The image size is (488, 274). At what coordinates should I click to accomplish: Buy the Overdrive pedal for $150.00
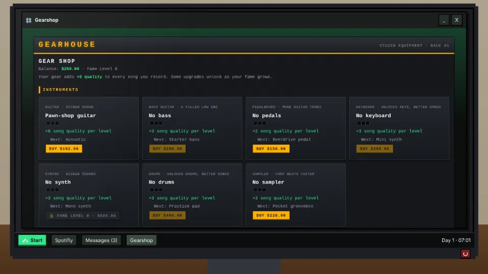271,149
